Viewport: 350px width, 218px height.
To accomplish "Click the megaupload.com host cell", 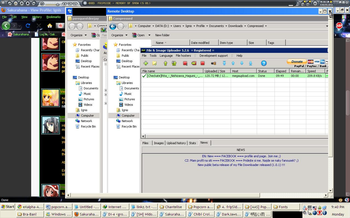I will (243, 76).
